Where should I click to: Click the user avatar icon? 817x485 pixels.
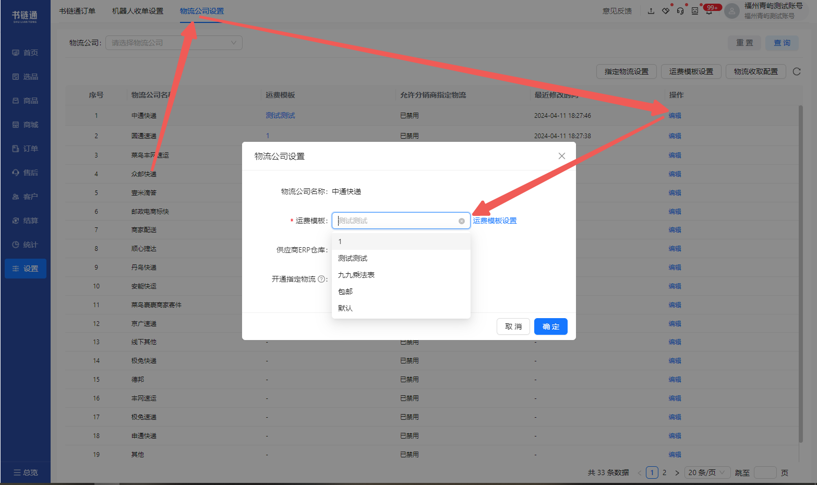tap(732, 11)
